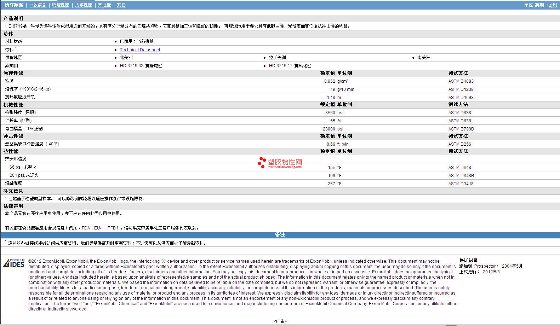Click the 修订记录 heading in footer
560x326 pixels.
(468, 261)
